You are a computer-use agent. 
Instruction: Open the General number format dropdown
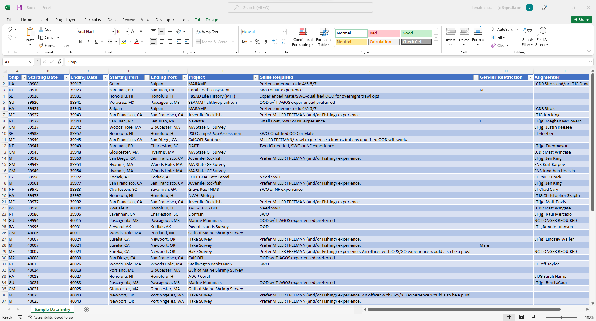[x=284, y=32]
